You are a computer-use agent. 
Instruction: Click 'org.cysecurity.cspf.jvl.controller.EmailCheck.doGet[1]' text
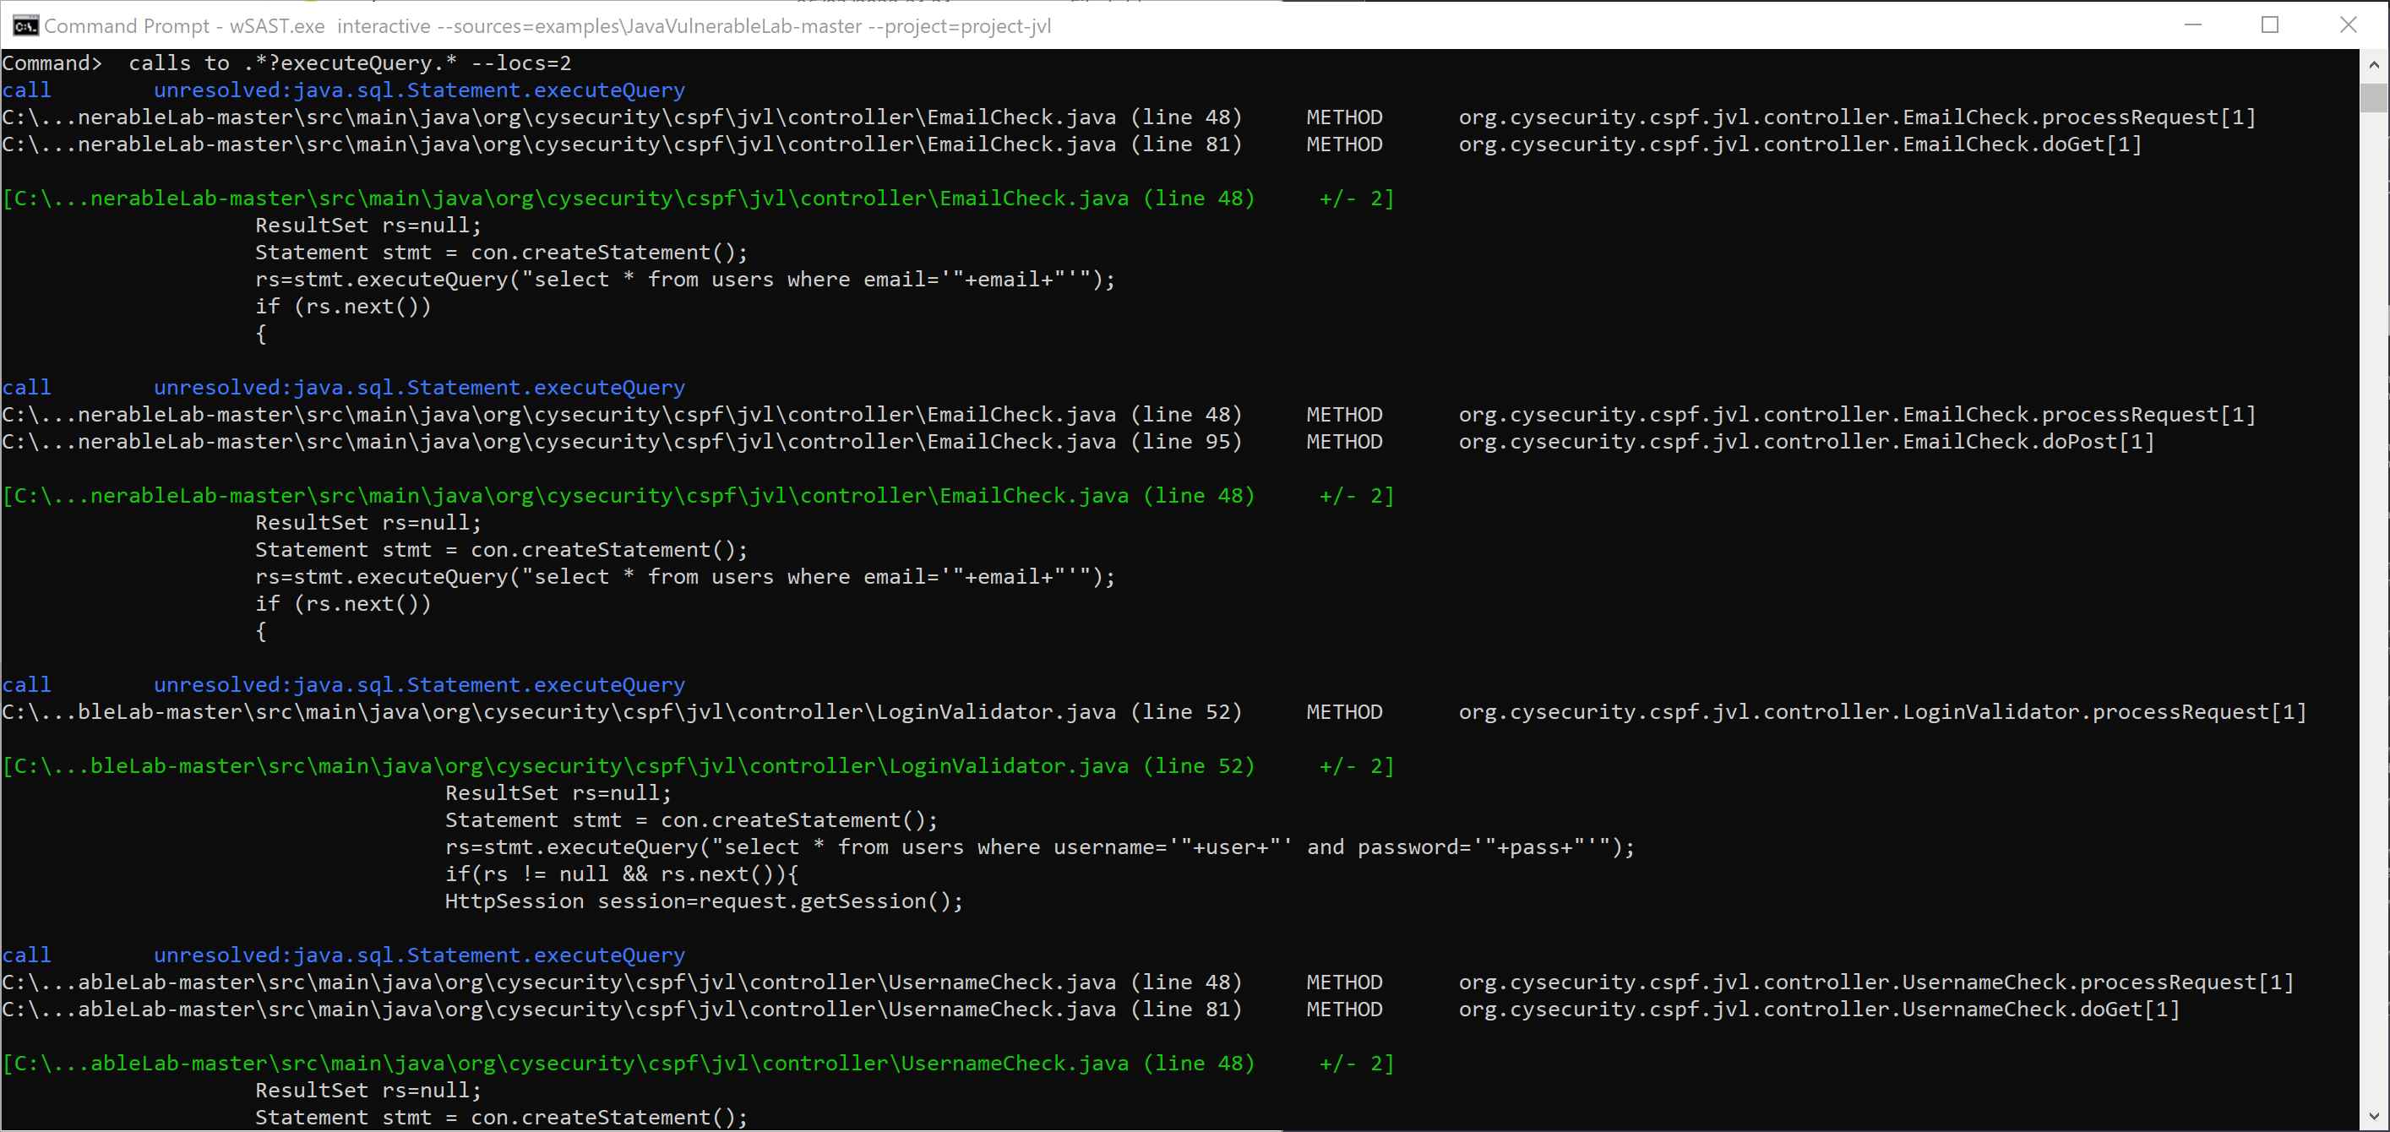[x=1800, y=144]
